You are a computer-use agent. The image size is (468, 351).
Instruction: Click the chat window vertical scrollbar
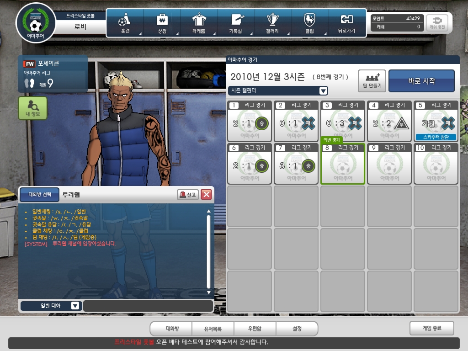[209, 251]
